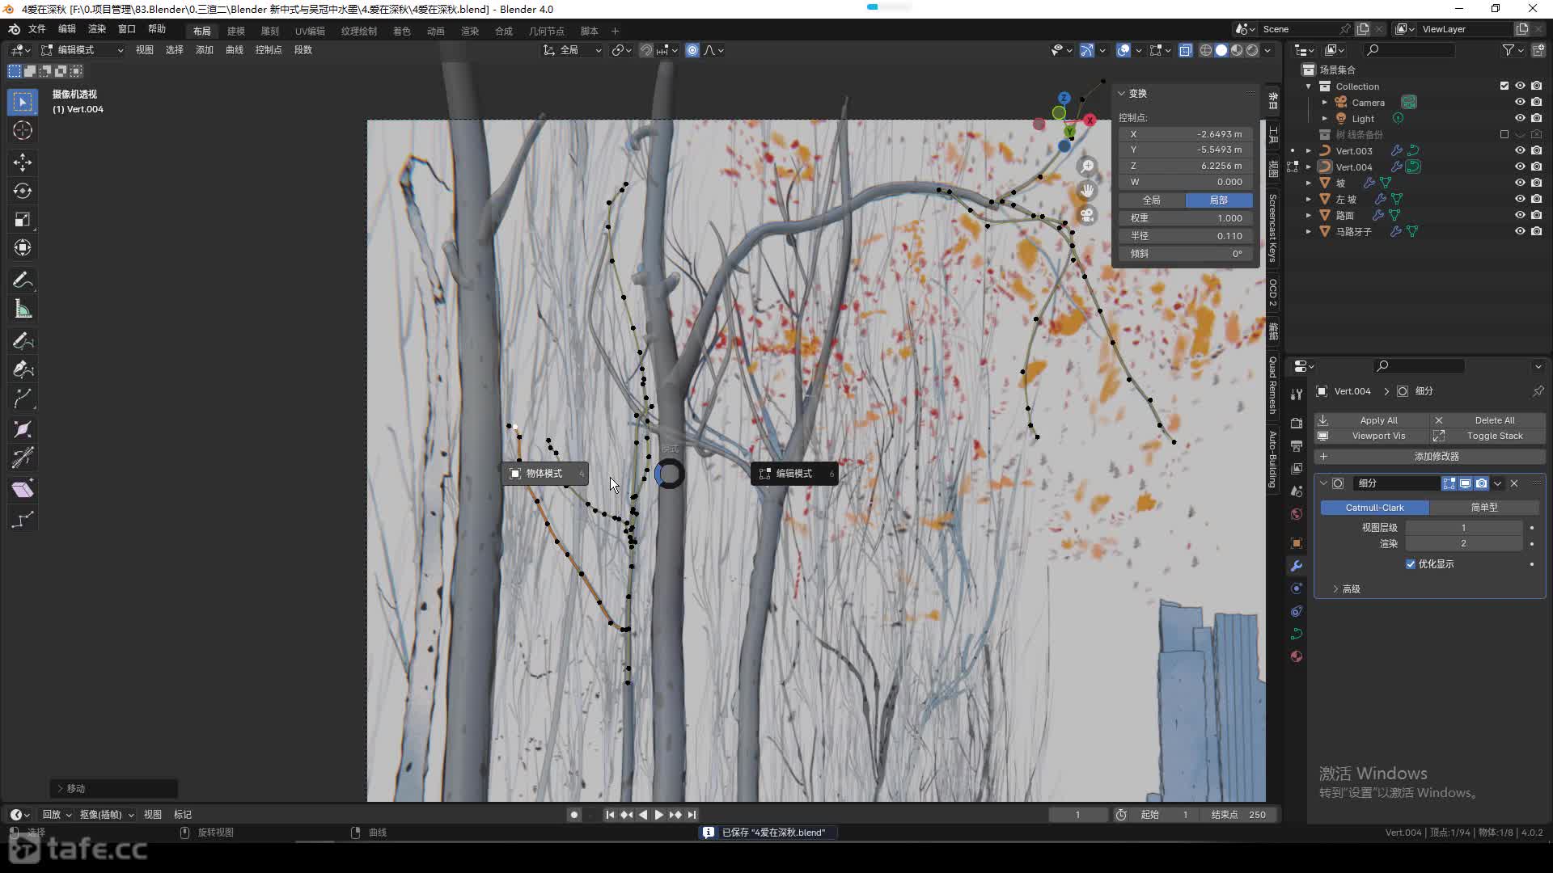Image resolution: width=1553 pixels, height=873 pixels.
Task: Click the Apply All button
Action: coord(1371,420)
